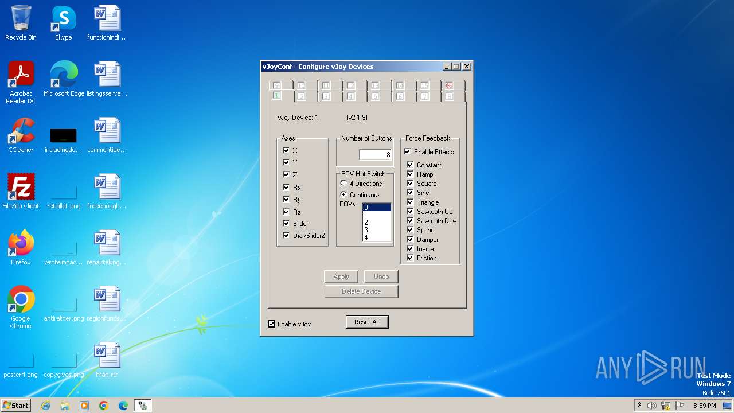Select the repairtaking... Word document icon

[x=107, y=248]
